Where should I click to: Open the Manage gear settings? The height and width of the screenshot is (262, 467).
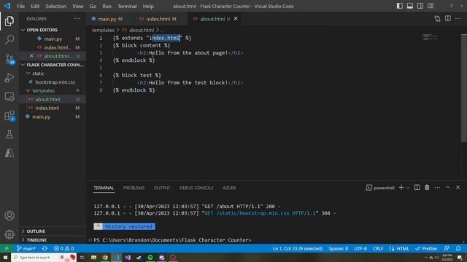(9, 234)
